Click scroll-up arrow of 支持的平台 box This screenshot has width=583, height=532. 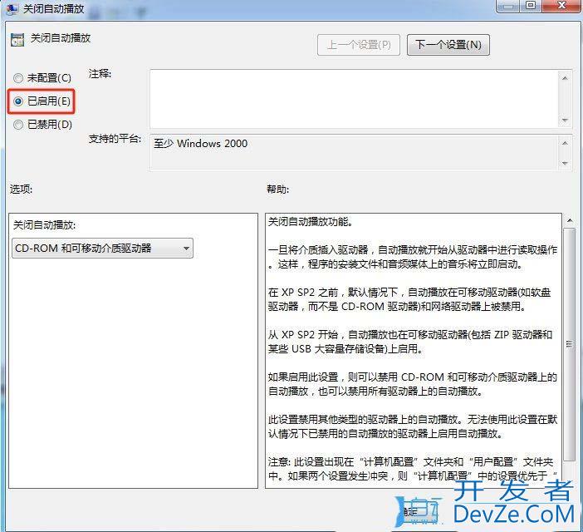(565, 143)
